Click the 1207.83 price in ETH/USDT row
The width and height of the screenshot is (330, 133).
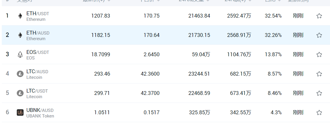[x=101, y=16]
